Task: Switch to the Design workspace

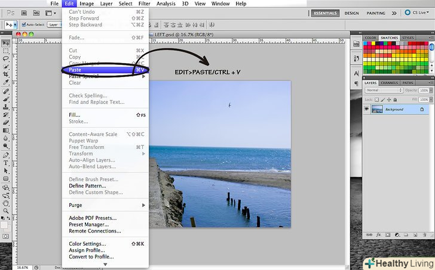Action: [x=352, y=13]
